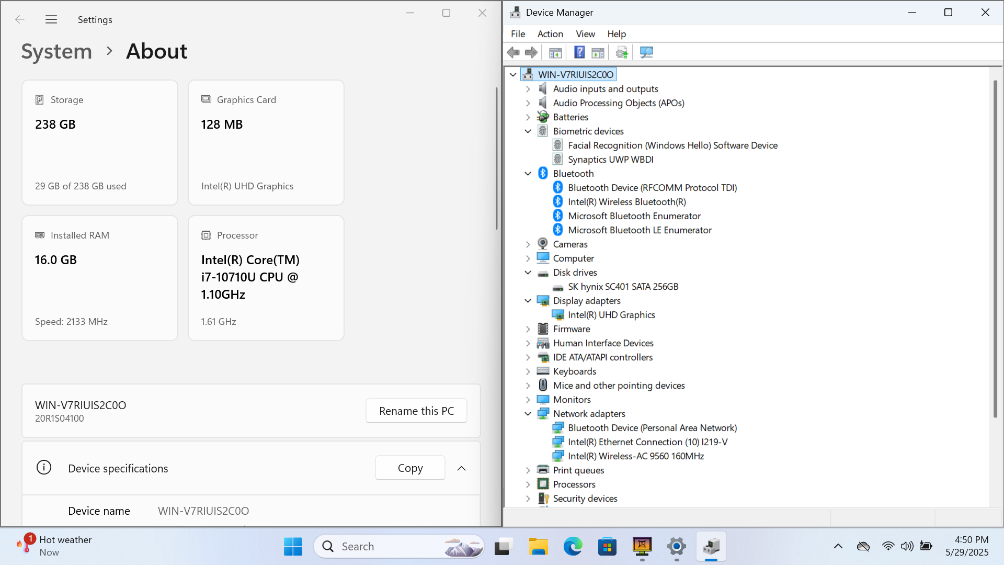Click the Settings gear icon on taskbar
The image size is (1004, 565).
click(x=676, y=546)
